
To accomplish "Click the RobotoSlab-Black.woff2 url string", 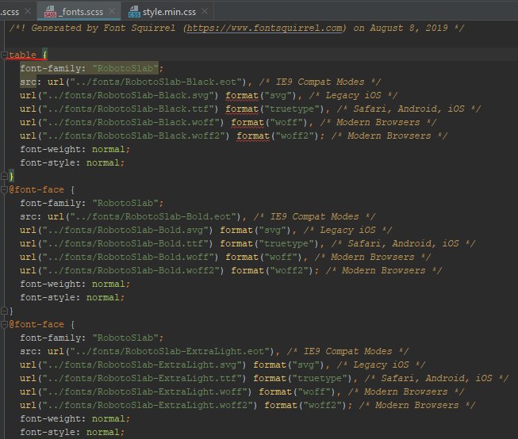I will [136, 136].
